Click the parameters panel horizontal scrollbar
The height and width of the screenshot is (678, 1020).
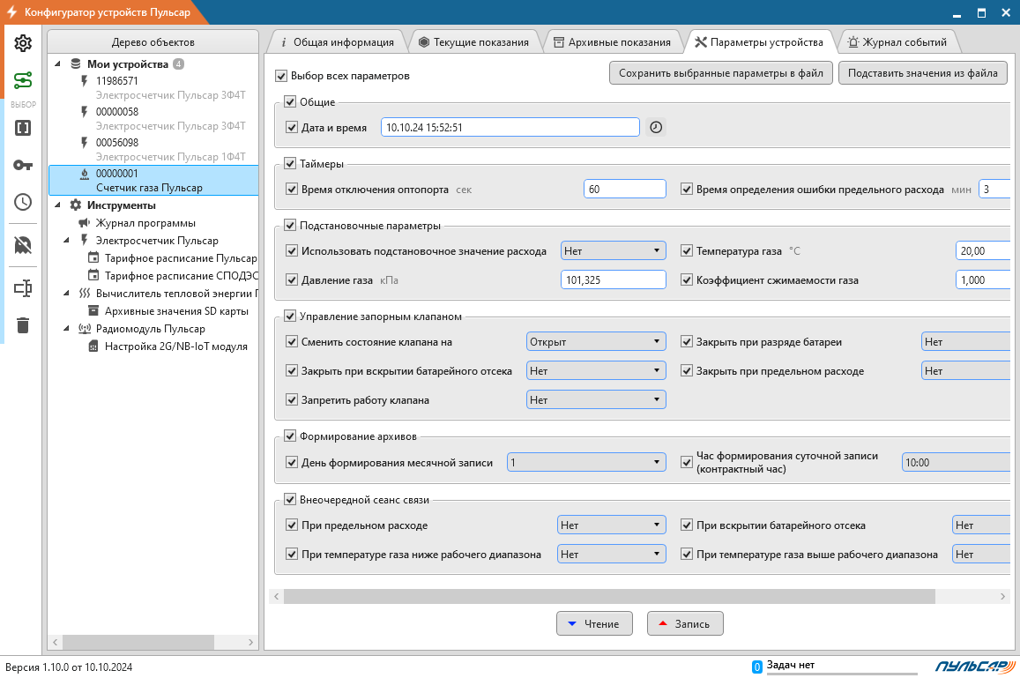(x=609, y=596)
